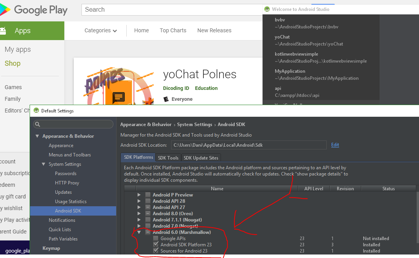Select Usage Statistics in settings tree
The height and width of the screenshot is (258, 419).
[71, 202]
